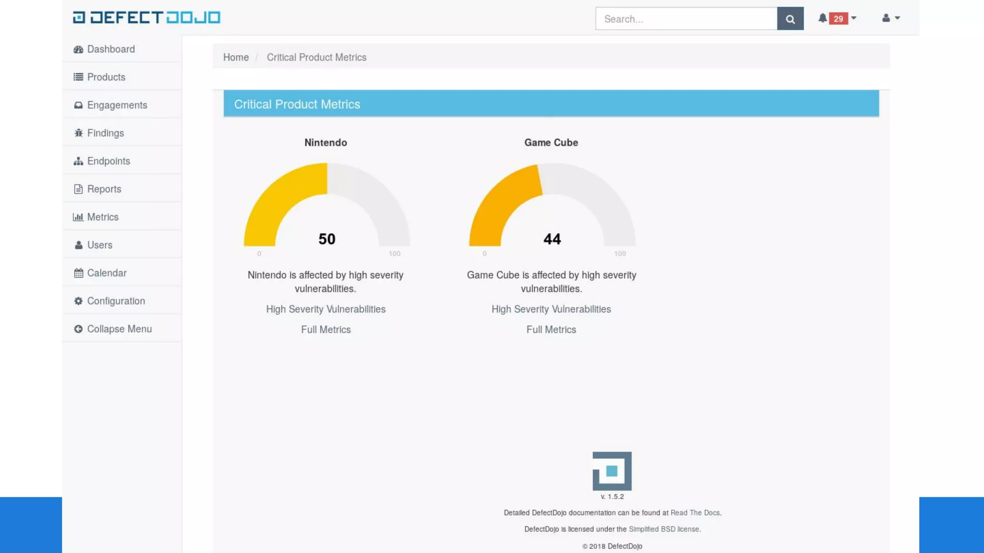Click the Findings bug icon
Image resolution: width=984 pixels, height=553 pixels.
[78, 133]
